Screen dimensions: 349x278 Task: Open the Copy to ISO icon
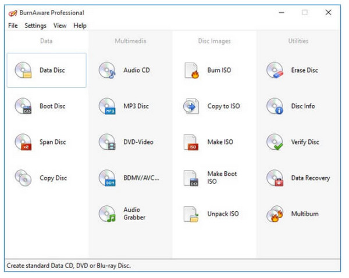191,106
